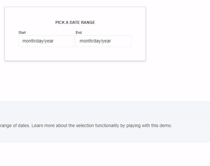Click the word "demo" in the description
This screenshot has width=210, height=166.
(x=166, y=126)
